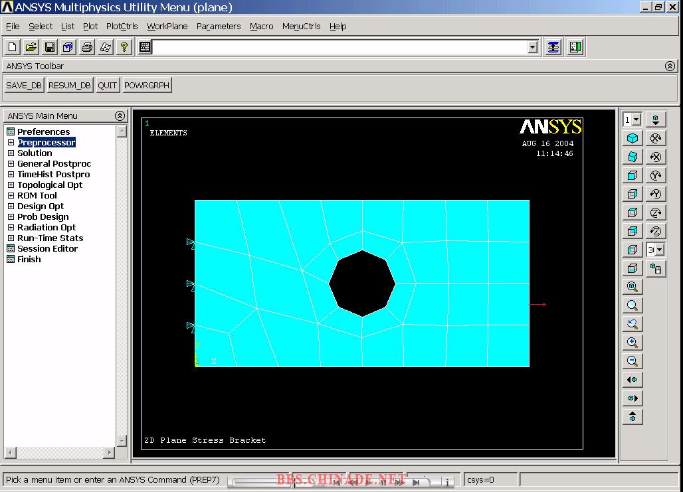Click the RESUM_DB toolbar button

coord(70,86)
